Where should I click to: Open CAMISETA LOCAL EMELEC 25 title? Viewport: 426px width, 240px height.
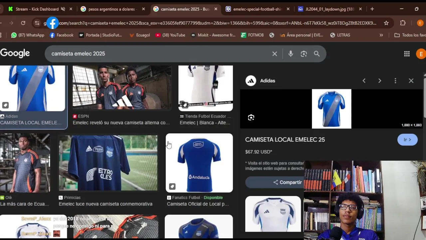pyautogui.click(x=285, y=140)
